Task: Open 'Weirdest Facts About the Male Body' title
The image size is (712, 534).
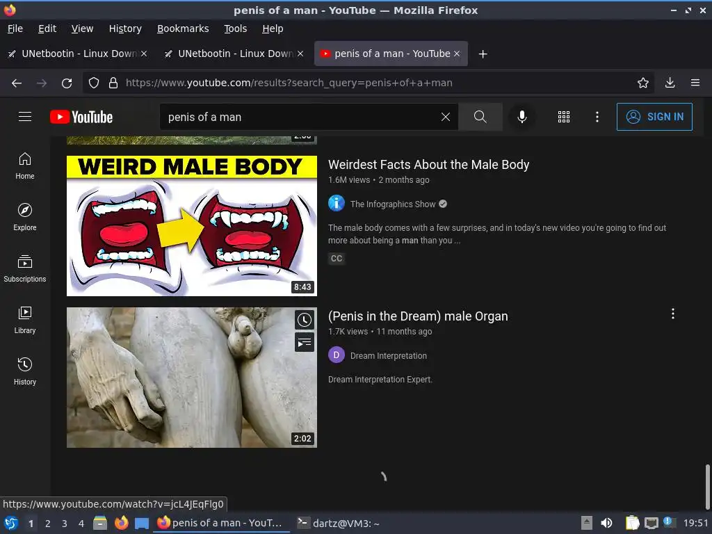Action: (428, 164)
